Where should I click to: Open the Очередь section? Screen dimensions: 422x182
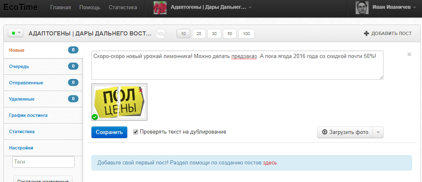tap(43, 66)
